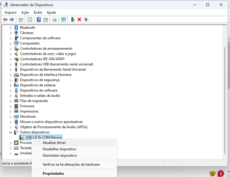This screenshot has height=177, width=230.
Task: Open the Ação menu
Action: point(25,12)
